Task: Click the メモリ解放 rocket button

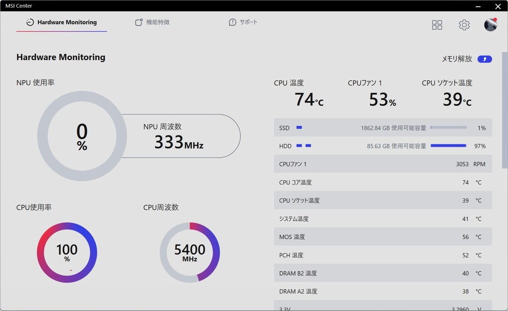Action: [485, 59]
